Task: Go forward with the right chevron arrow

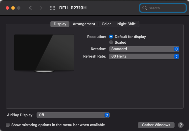Action: (x=41, y=8)
